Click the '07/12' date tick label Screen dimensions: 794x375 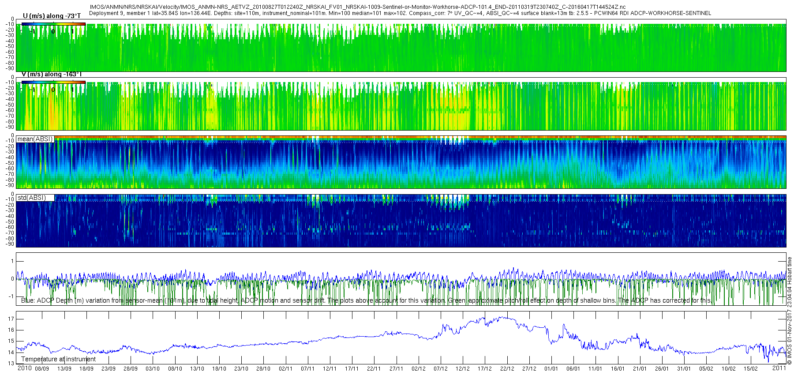[441, 369]
